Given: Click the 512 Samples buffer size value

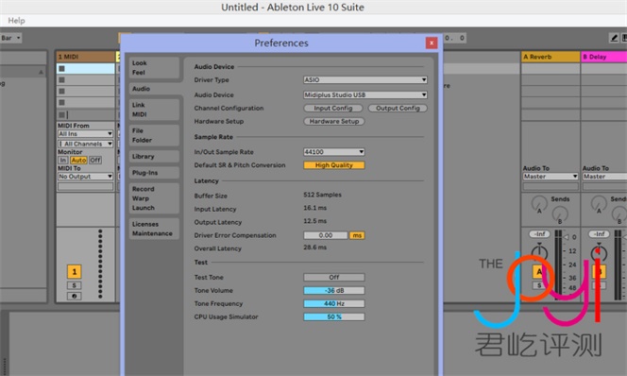Looking at the screenshot, I should click(x=322, y=195).
